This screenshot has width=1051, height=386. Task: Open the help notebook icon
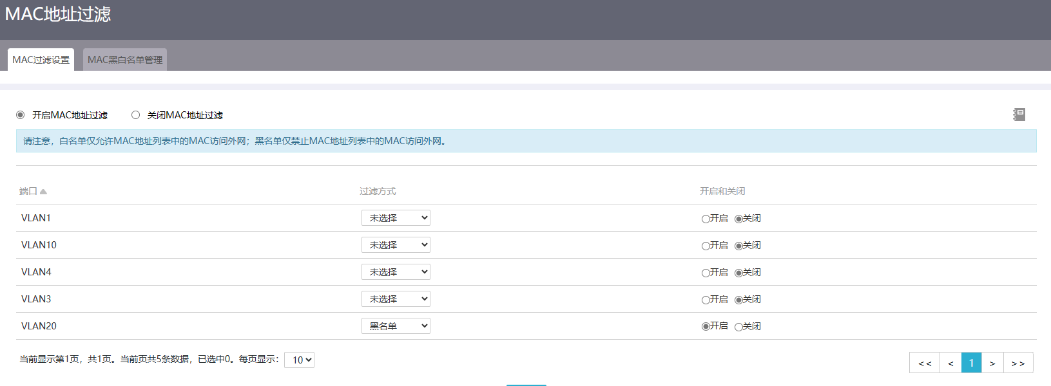click(x=1019, y=115)
